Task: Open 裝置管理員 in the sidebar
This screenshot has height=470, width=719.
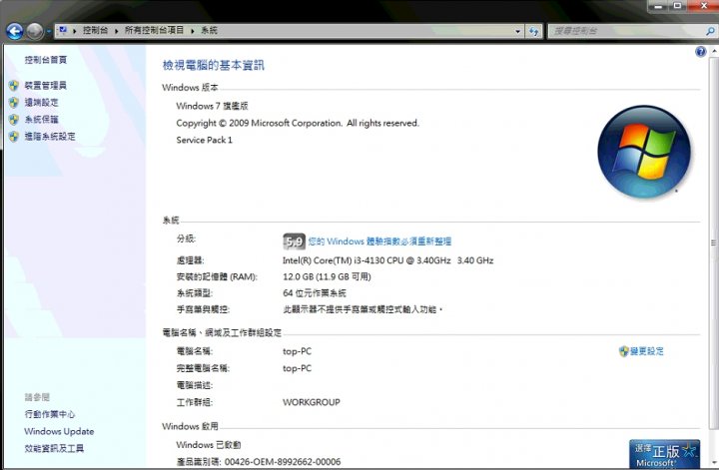Action: (45, 85)
